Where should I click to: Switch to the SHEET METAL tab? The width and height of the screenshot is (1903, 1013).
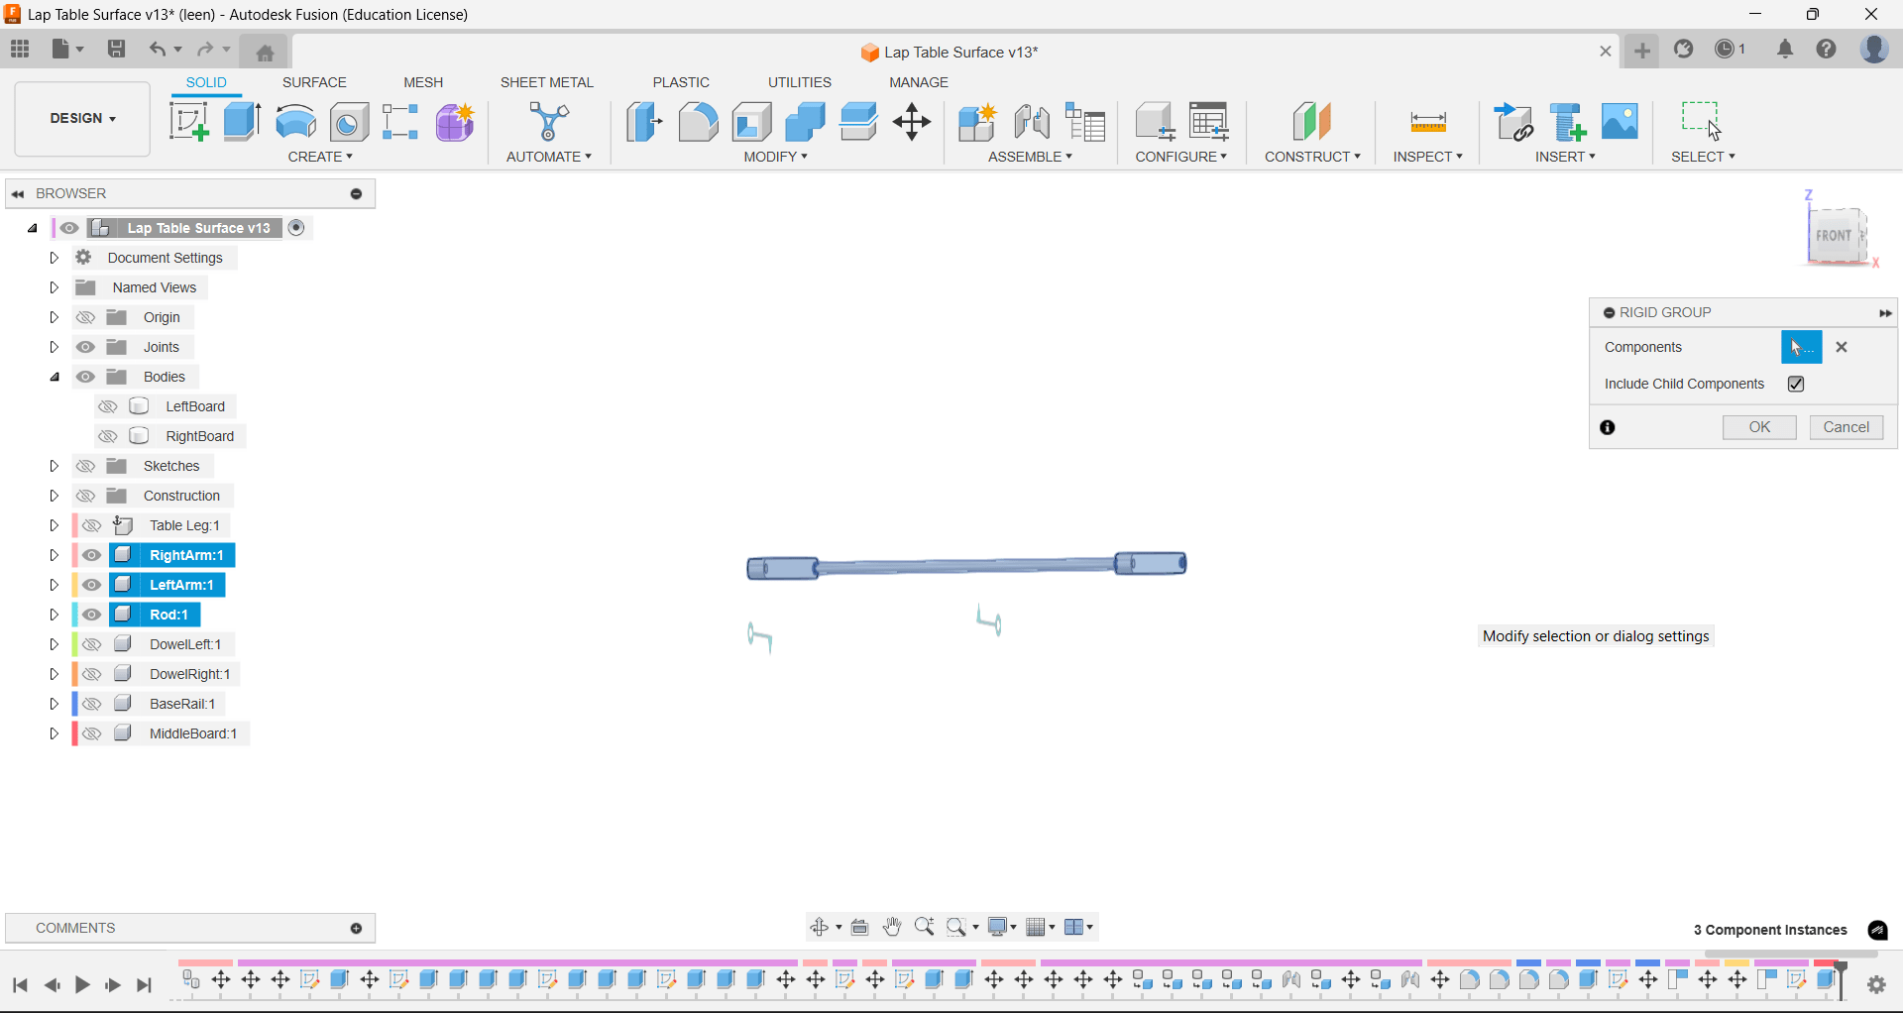point(546,82)
